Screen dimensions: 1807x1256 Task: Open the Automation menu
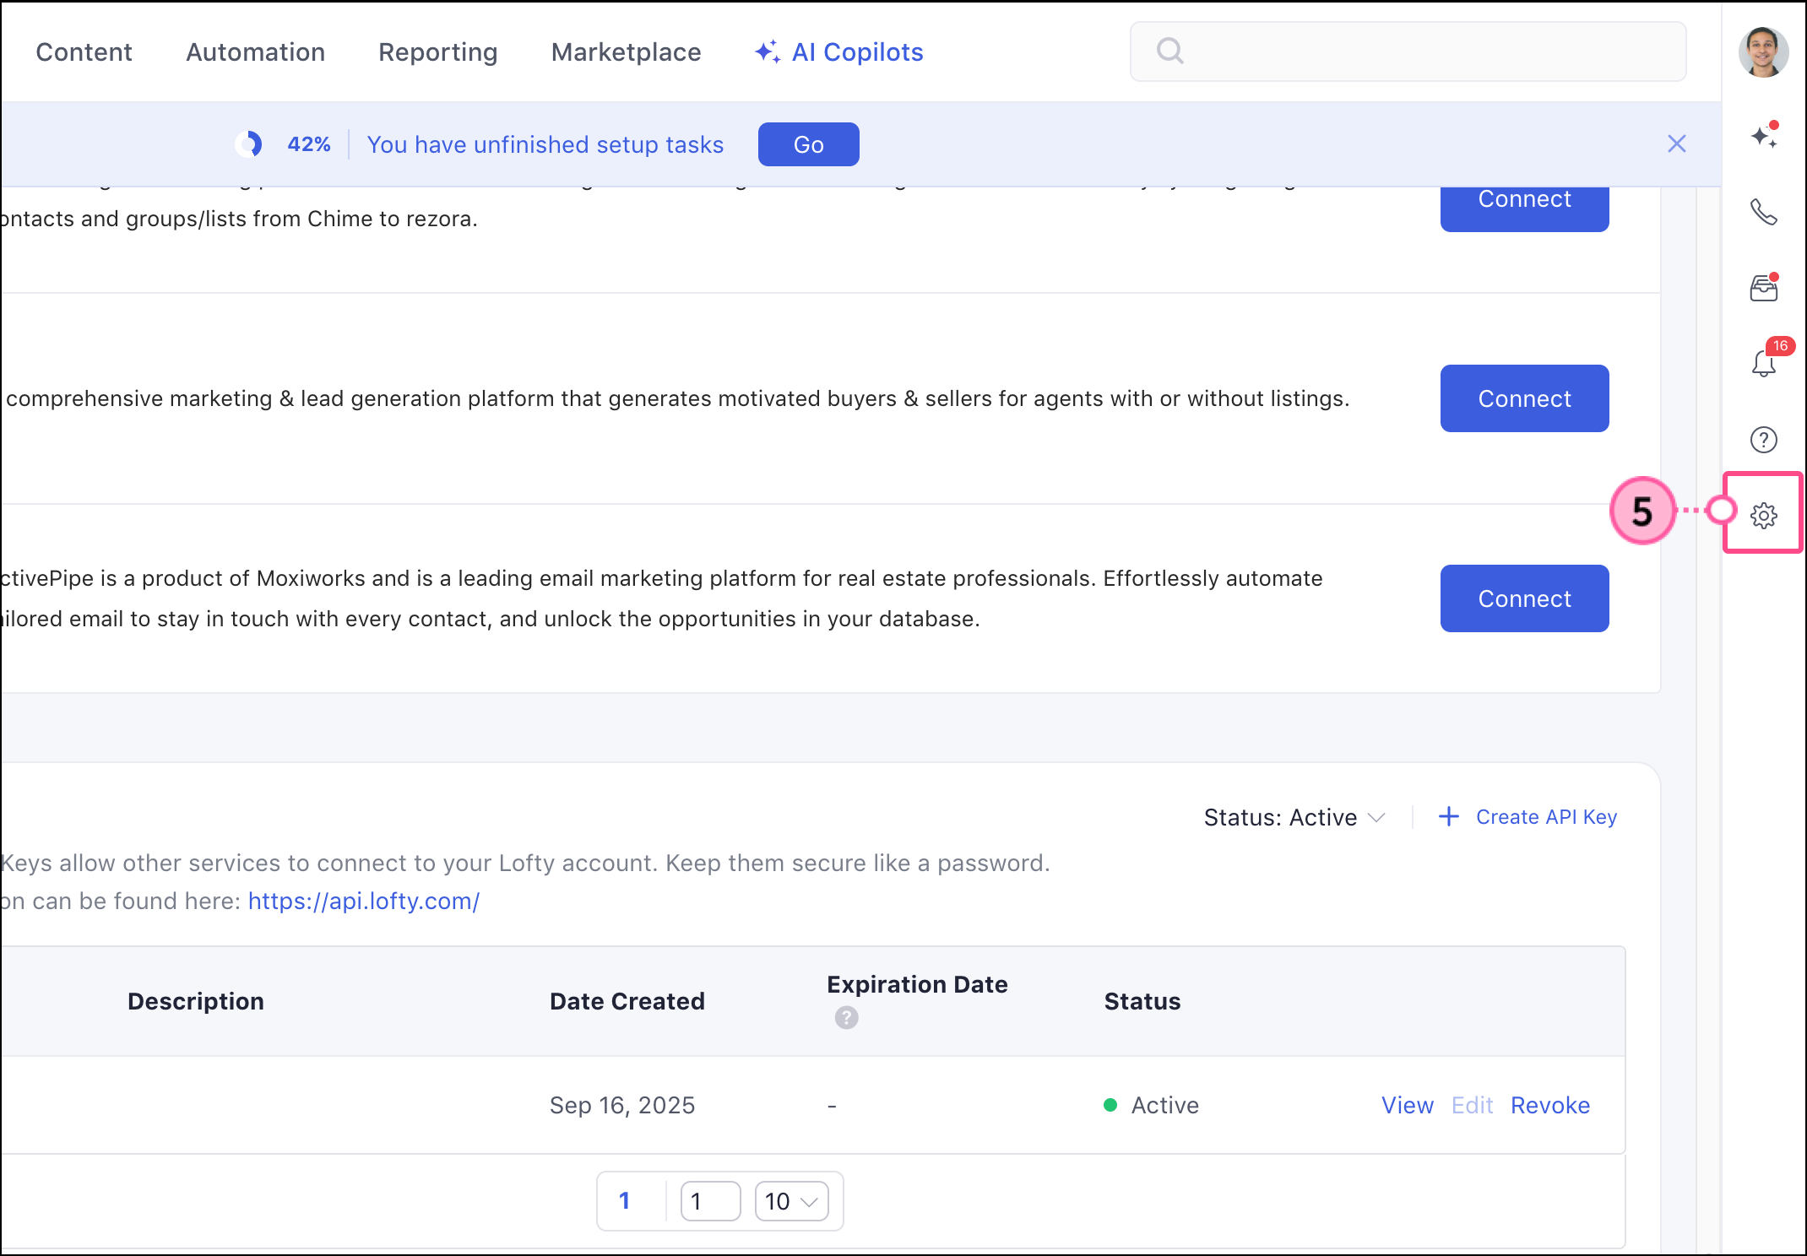click(255, 52)
